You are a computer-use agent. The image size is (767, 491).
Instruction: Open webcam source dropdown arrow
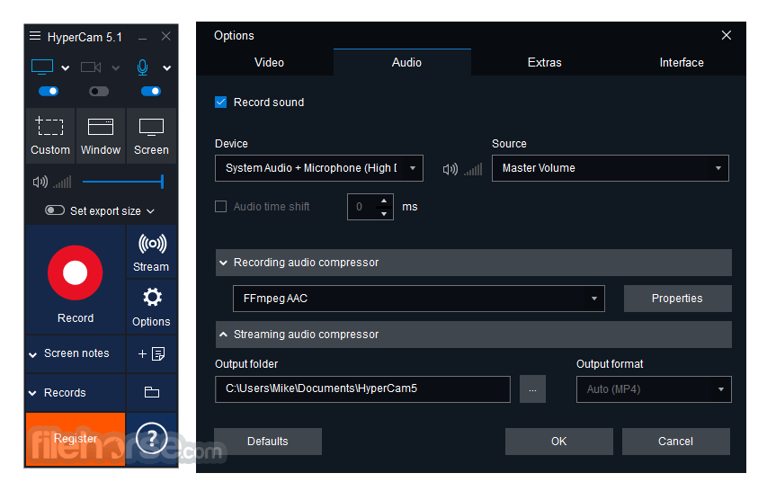116,68
